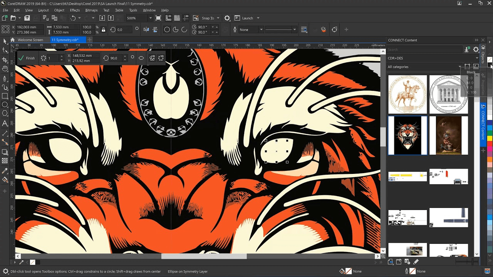The image size is (493, 277).
Task: Select the Arc shape option
Action: [x=184, y=30]
